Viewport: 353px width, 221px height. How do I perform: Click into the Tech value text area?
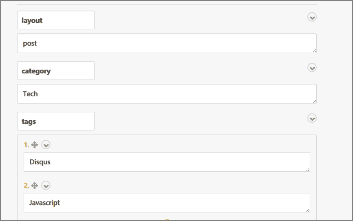(x=167, y=94)
